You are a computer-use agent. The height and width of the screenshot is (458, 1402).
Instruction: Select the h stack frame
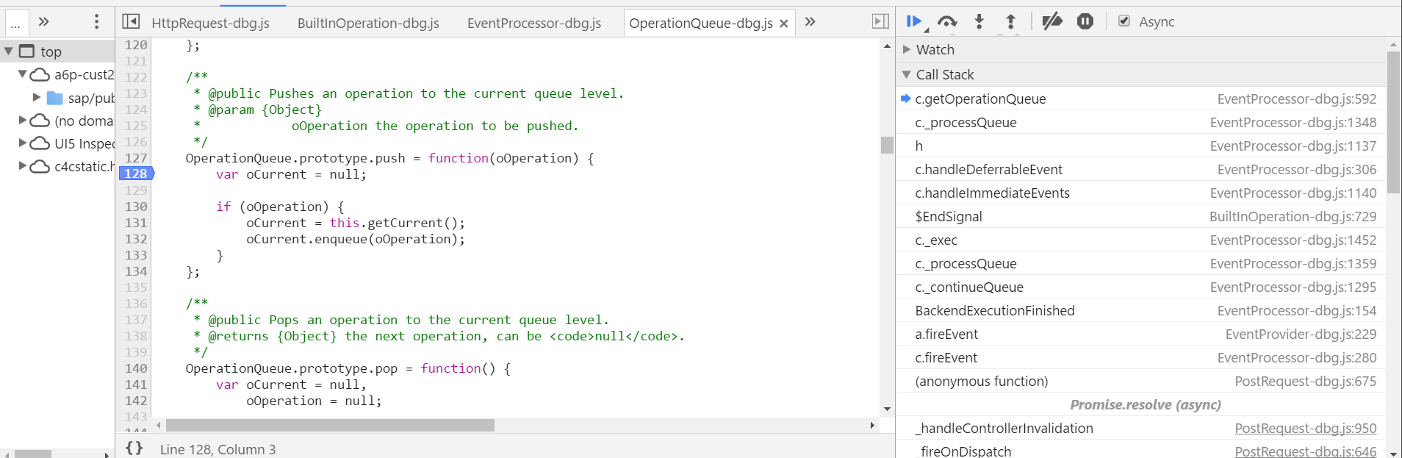click(1141, 146)
